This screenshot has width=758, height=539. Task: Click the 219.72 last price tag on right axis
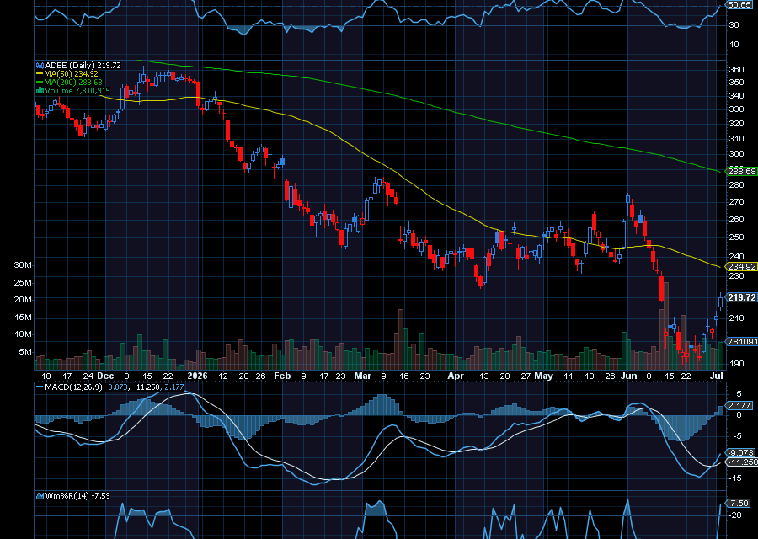pos(742,297)
